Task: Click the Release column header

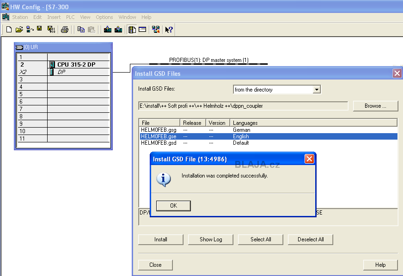Action: point(193,123)
